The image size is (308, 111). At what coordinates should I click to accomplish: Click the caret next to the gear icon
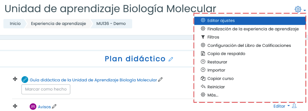point(305,10)
